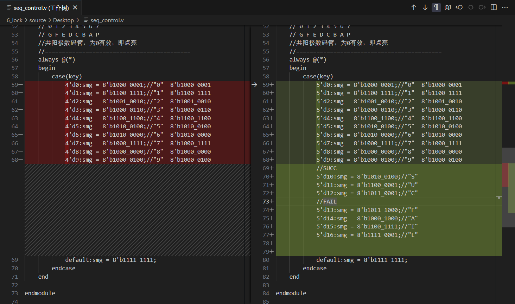
Task: Place cursor on 5'd11:smg "U" line
Action: tap(367, 185)
